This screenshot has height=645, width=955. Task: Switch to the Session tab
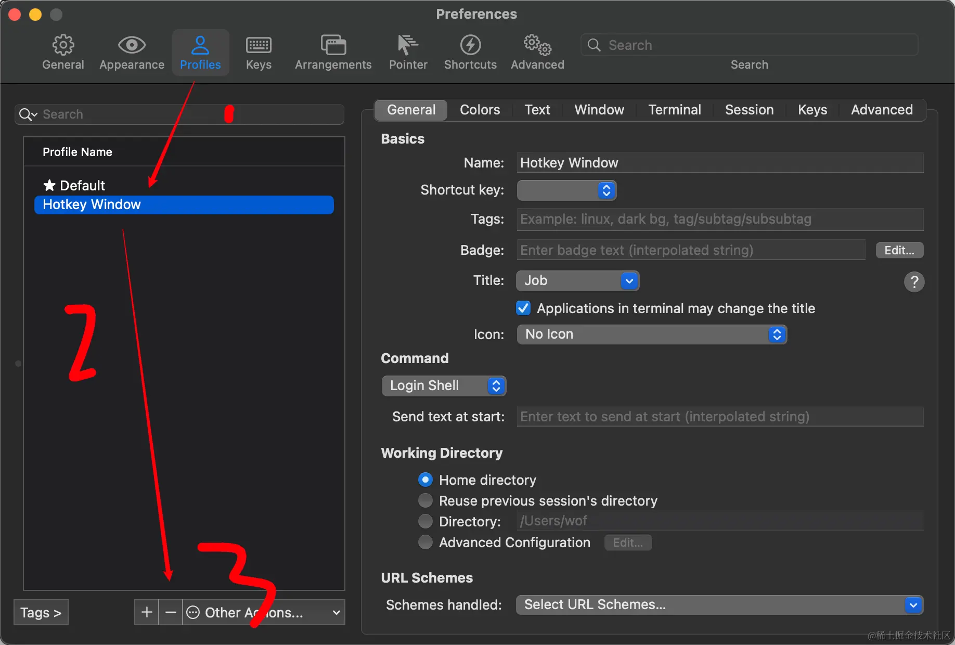coord(749,110)
